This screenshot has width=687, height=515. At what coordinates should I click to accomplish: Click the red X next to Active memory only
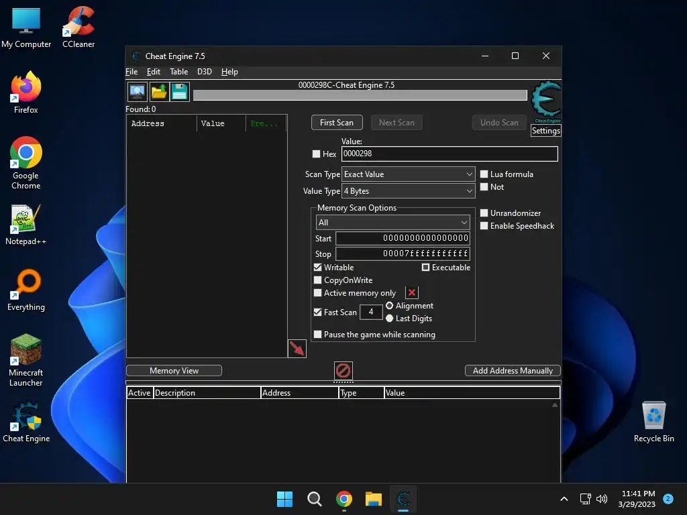(412, 292)
